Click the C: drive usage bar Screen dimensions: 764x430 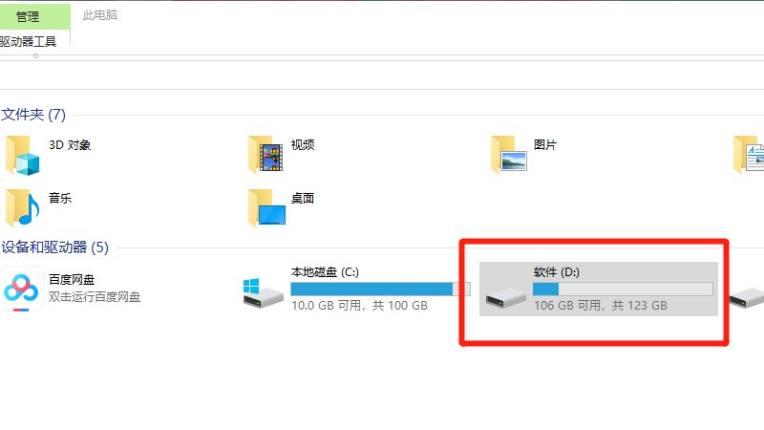coord(380,290)
